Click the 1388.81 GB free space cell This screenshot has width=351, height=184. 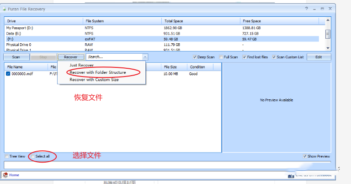click(x=251, y=28)
